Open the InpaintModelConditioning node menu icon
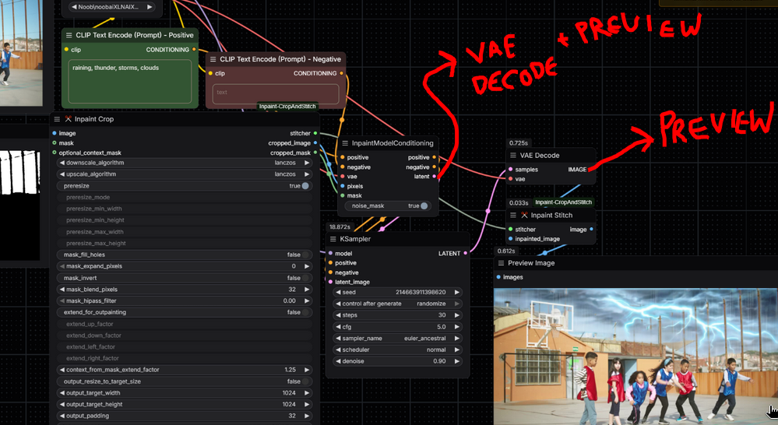The height and width of the screenshot is (425, 778). click(x=345, y=143)
